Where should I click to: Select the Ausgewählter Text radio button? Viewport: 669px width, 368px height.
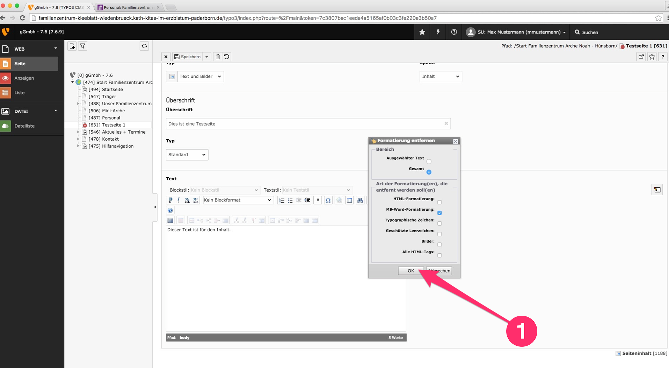point(429,162)
